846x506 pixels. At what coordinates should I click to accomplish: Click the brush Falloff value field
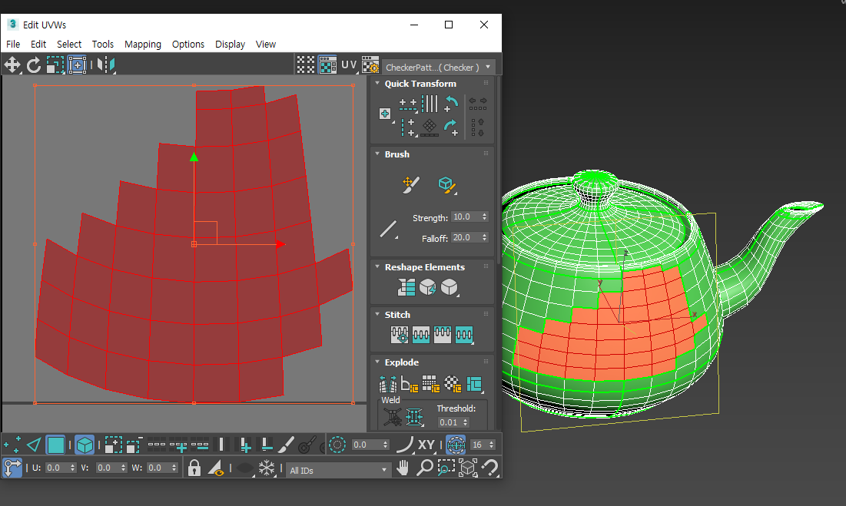pos(466,237)
